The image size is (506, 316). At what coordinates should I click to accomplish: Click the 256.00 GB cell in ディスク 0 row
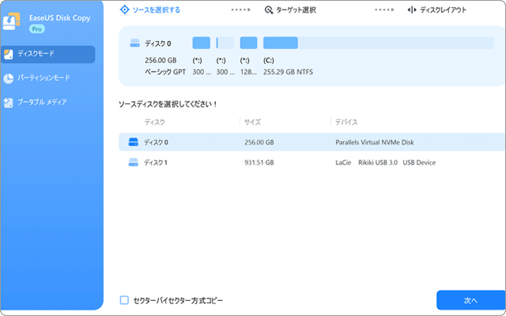pyautogui.click(x=259, y=142)
